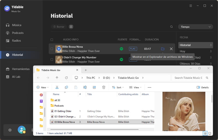Image resolution: width=218 pixels, height=140 pixels.
Task: Switch to grid view icon beside Borrar
Action: [x=71, y=27]
